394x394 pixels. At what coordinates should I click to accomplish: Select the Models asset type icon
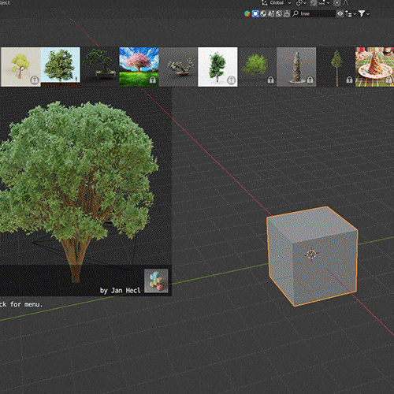coord(255,13)
